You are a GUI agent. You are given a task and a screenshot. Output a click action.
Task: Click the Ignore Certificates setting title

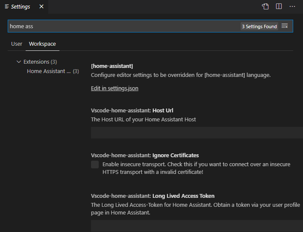pyautogui.click(x=145, y=156)
